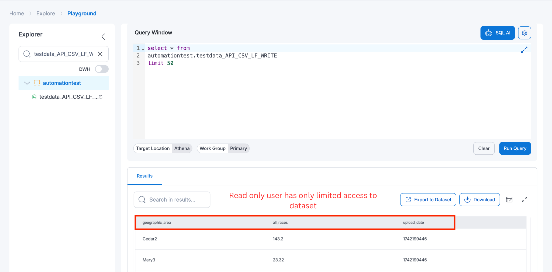Navigate to Explore via breadcrumb
552x272 pixels.
pyautogui.click(x=46, y=13)
